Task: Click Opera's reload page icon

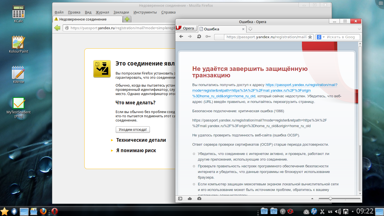Action: (x=199, y=37)
